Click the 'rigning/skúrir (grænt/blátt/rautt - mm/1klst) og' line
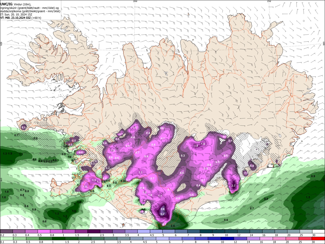Image resolution: width=325 pixels, height=244 pixels. (29, 8)
